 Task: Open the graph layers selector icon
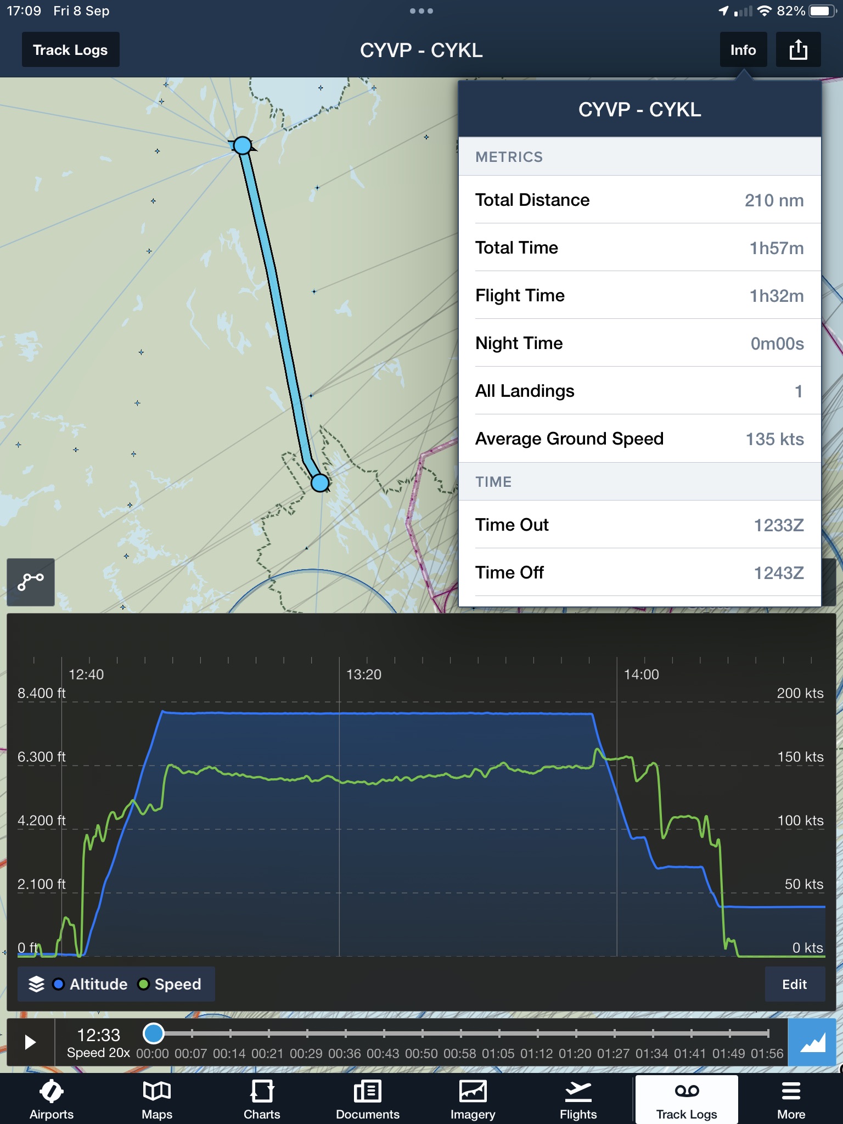click(36, 984)
